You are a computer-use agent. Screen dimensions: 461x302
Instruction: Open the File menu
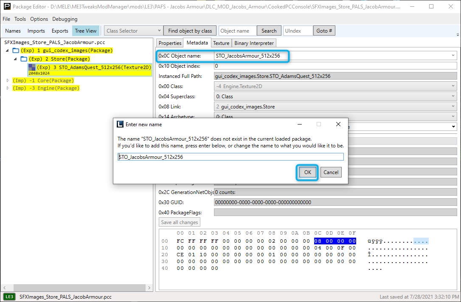coord(6,19)
